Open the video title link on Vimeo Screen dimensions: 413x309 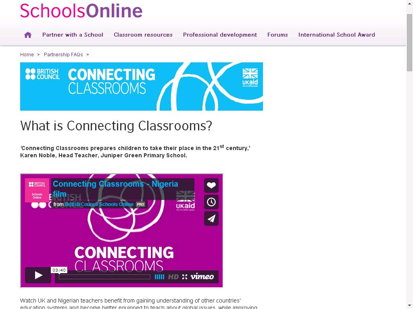pos(115,189)
